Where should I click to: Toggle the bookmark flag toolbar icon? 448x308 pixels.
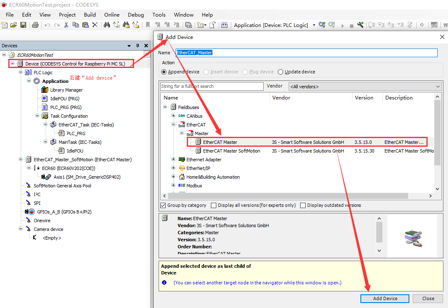click(148, 25)
